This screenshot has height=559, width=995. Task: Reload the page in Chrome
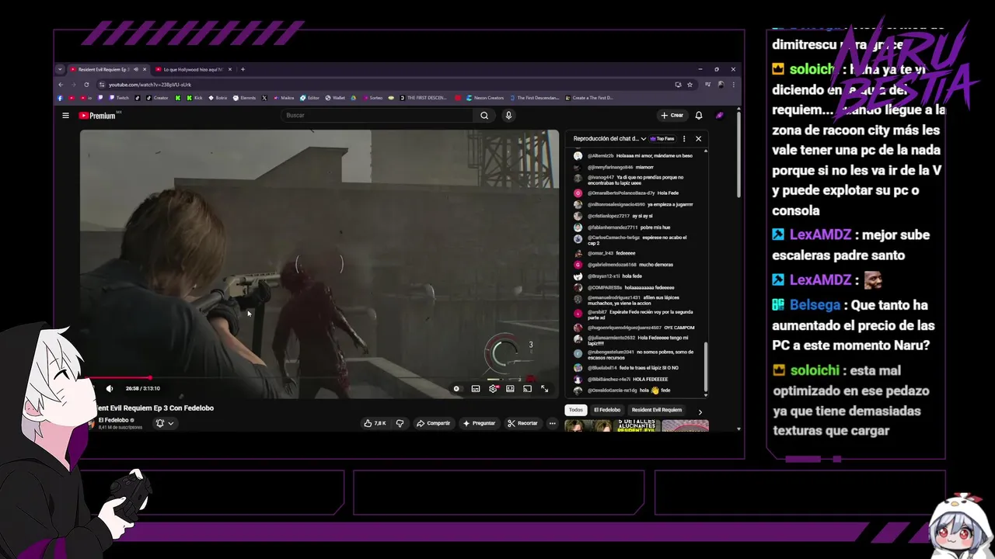click(86, 84)
